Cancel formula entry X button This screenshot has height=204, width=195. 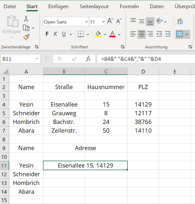pyautogui.click(x=60, y=59)
